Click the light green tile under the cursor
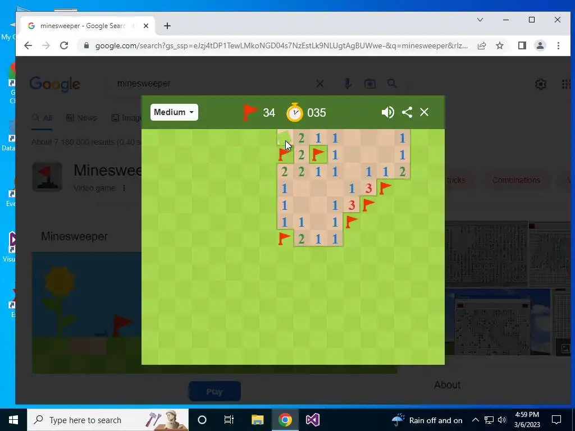The width and height of the screenshot is (575, 431). point(285,138)
